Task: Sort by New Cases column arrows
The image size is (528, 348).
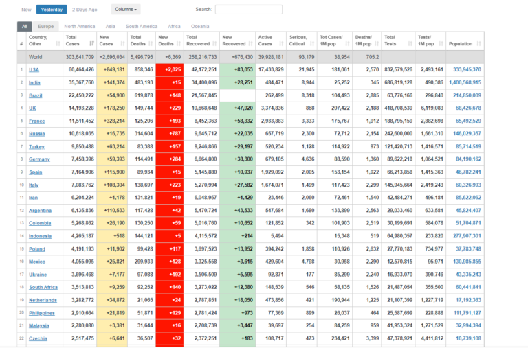Action: (x=122, y=44)
